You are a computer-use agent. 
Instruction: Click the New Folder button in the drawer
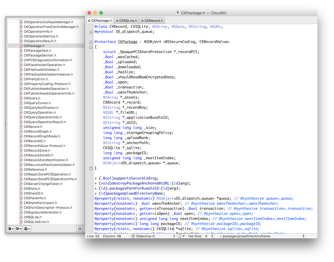[18, 229]
